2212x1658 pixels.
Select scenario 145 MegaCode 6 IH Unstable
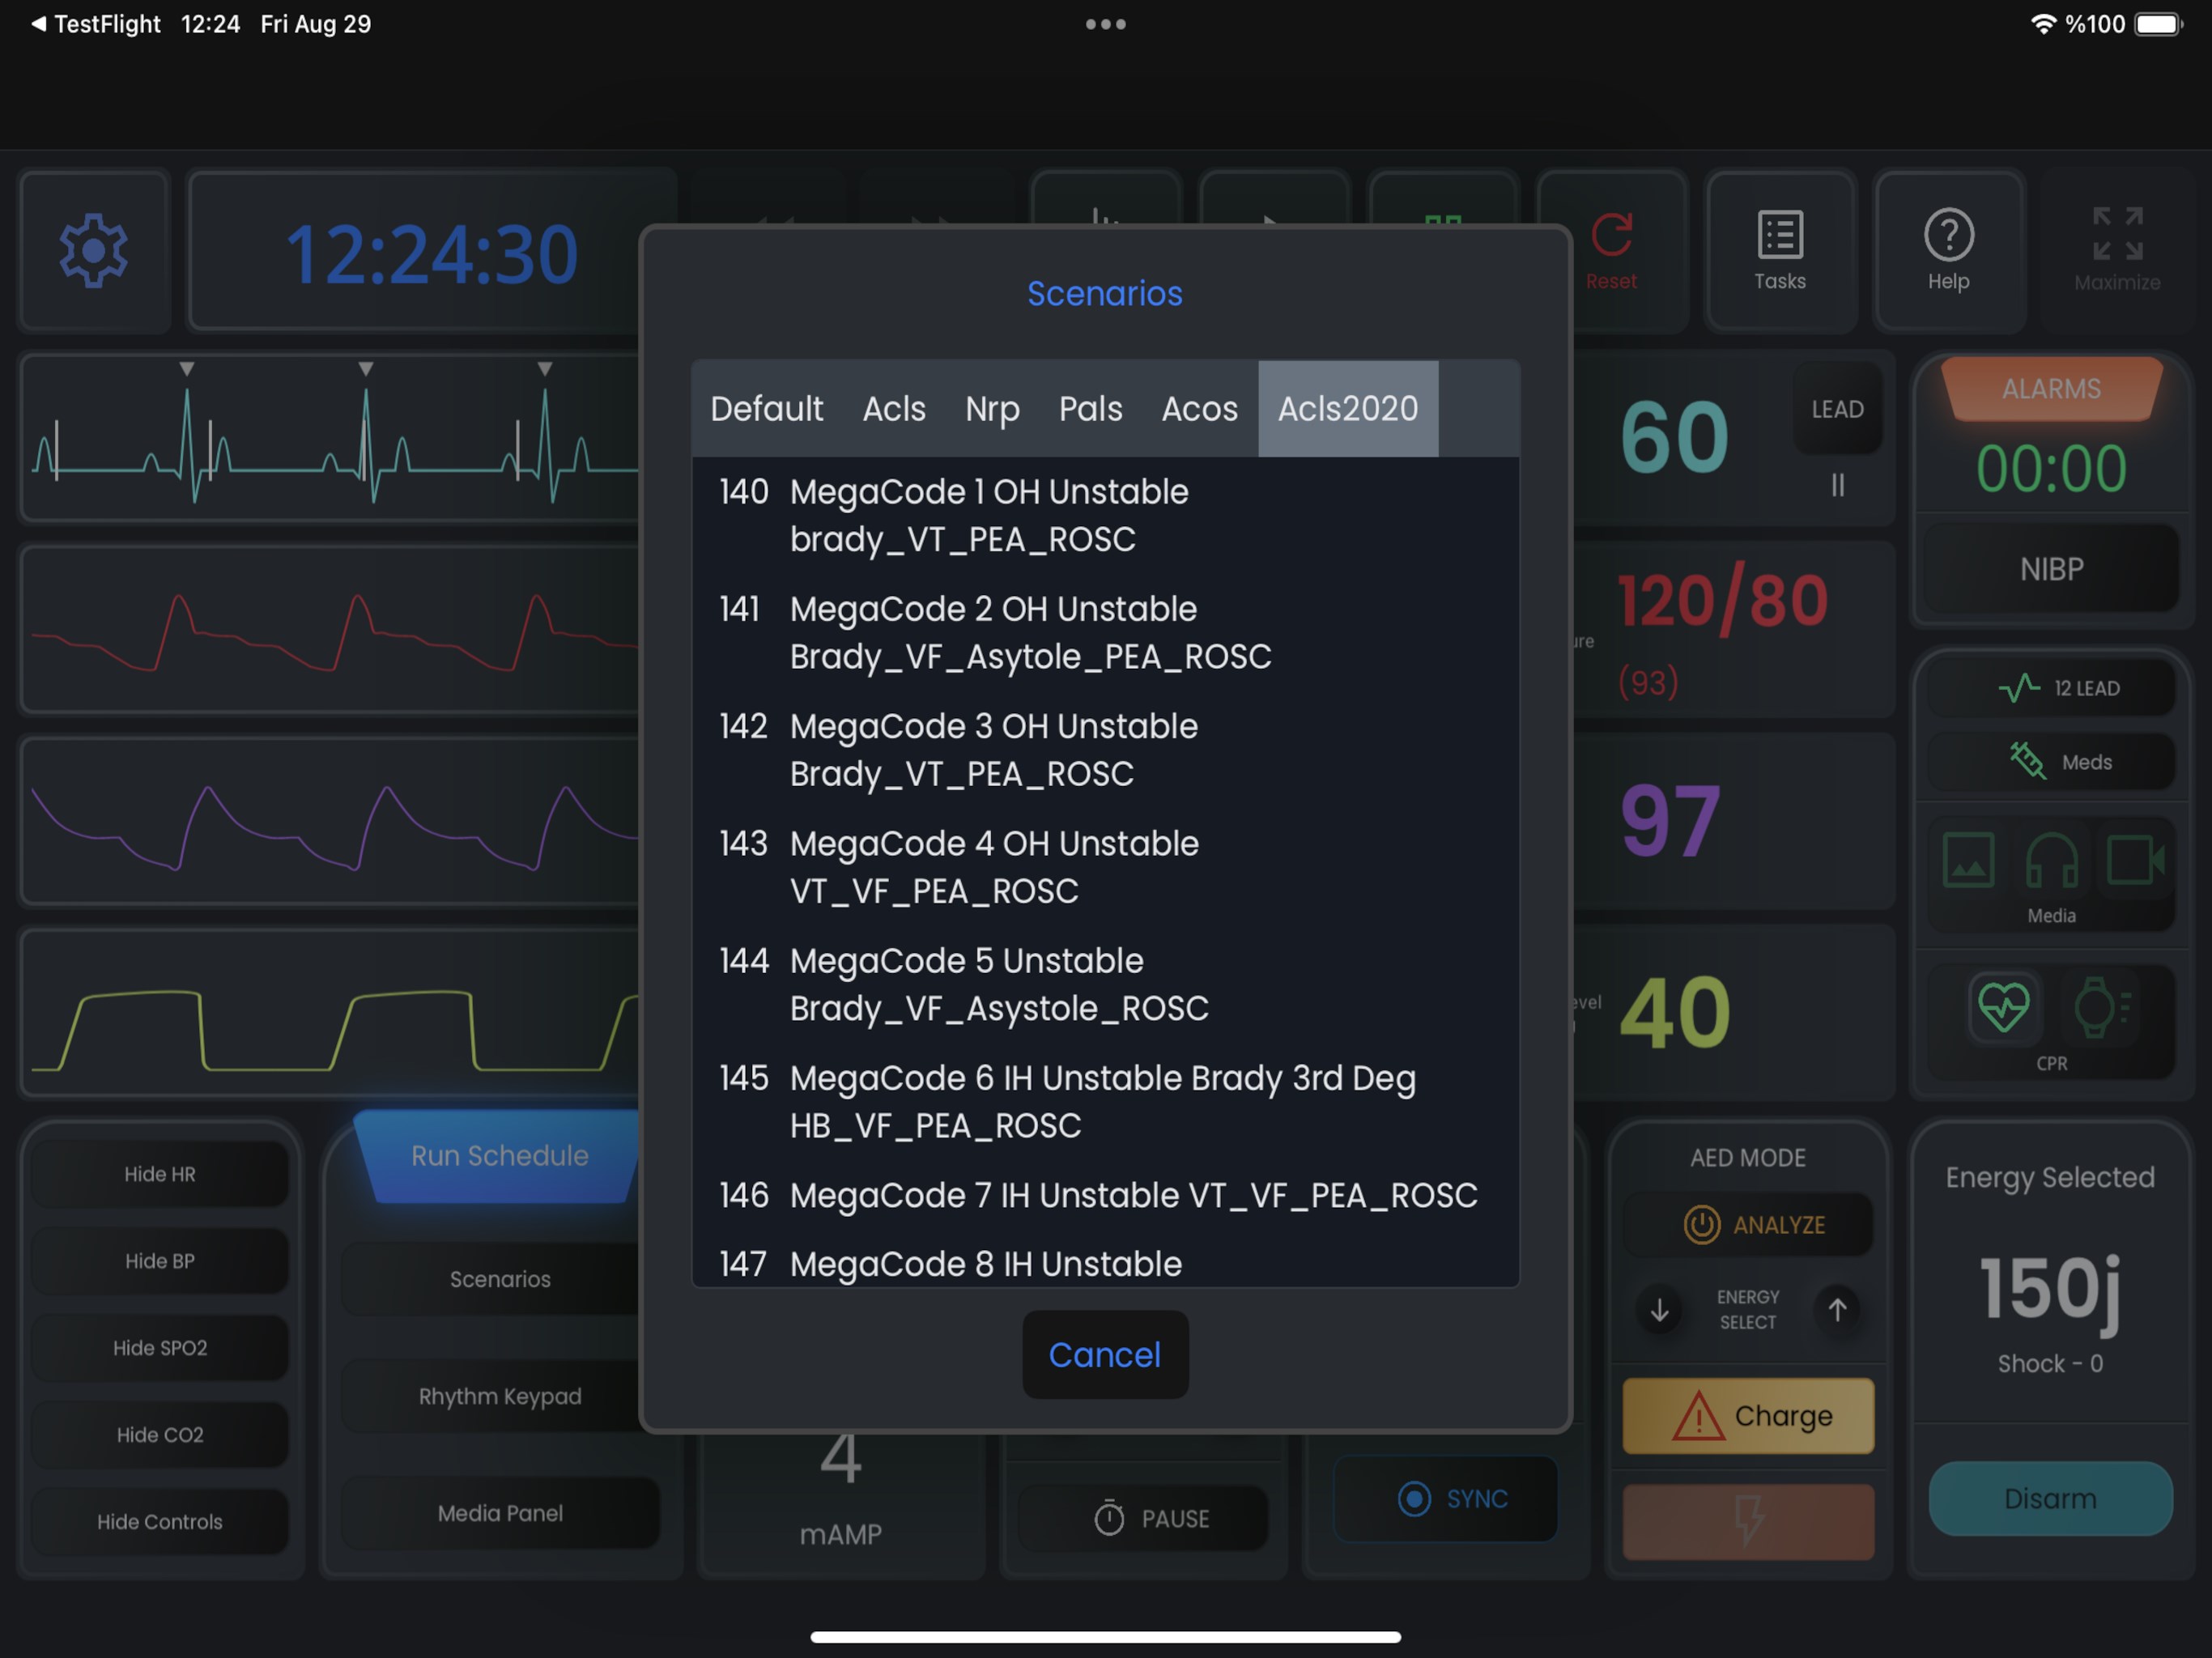[1105, 1102]
